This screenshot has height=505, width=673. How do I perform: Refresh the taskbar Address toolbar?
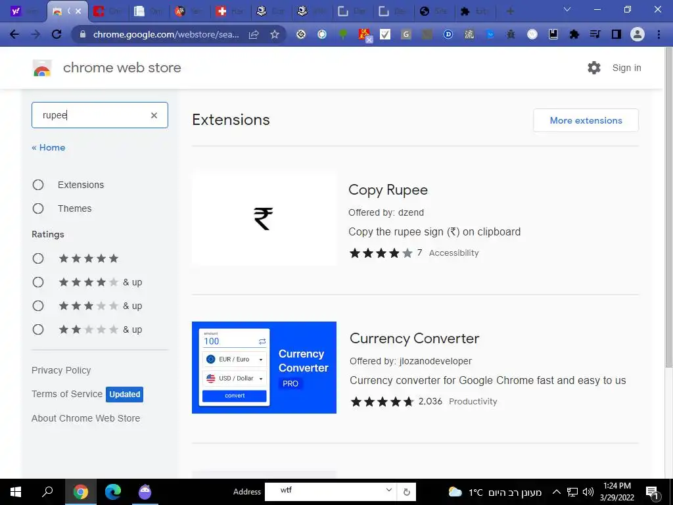(x=406, y=492)
